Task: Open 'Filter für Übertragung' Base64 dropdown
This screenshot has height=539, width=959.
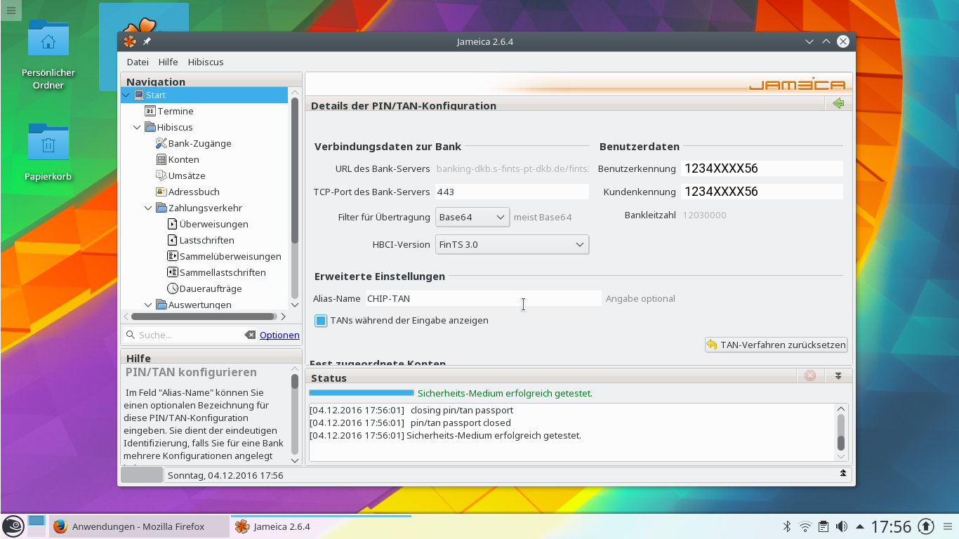Action: (x=472, y=218)
